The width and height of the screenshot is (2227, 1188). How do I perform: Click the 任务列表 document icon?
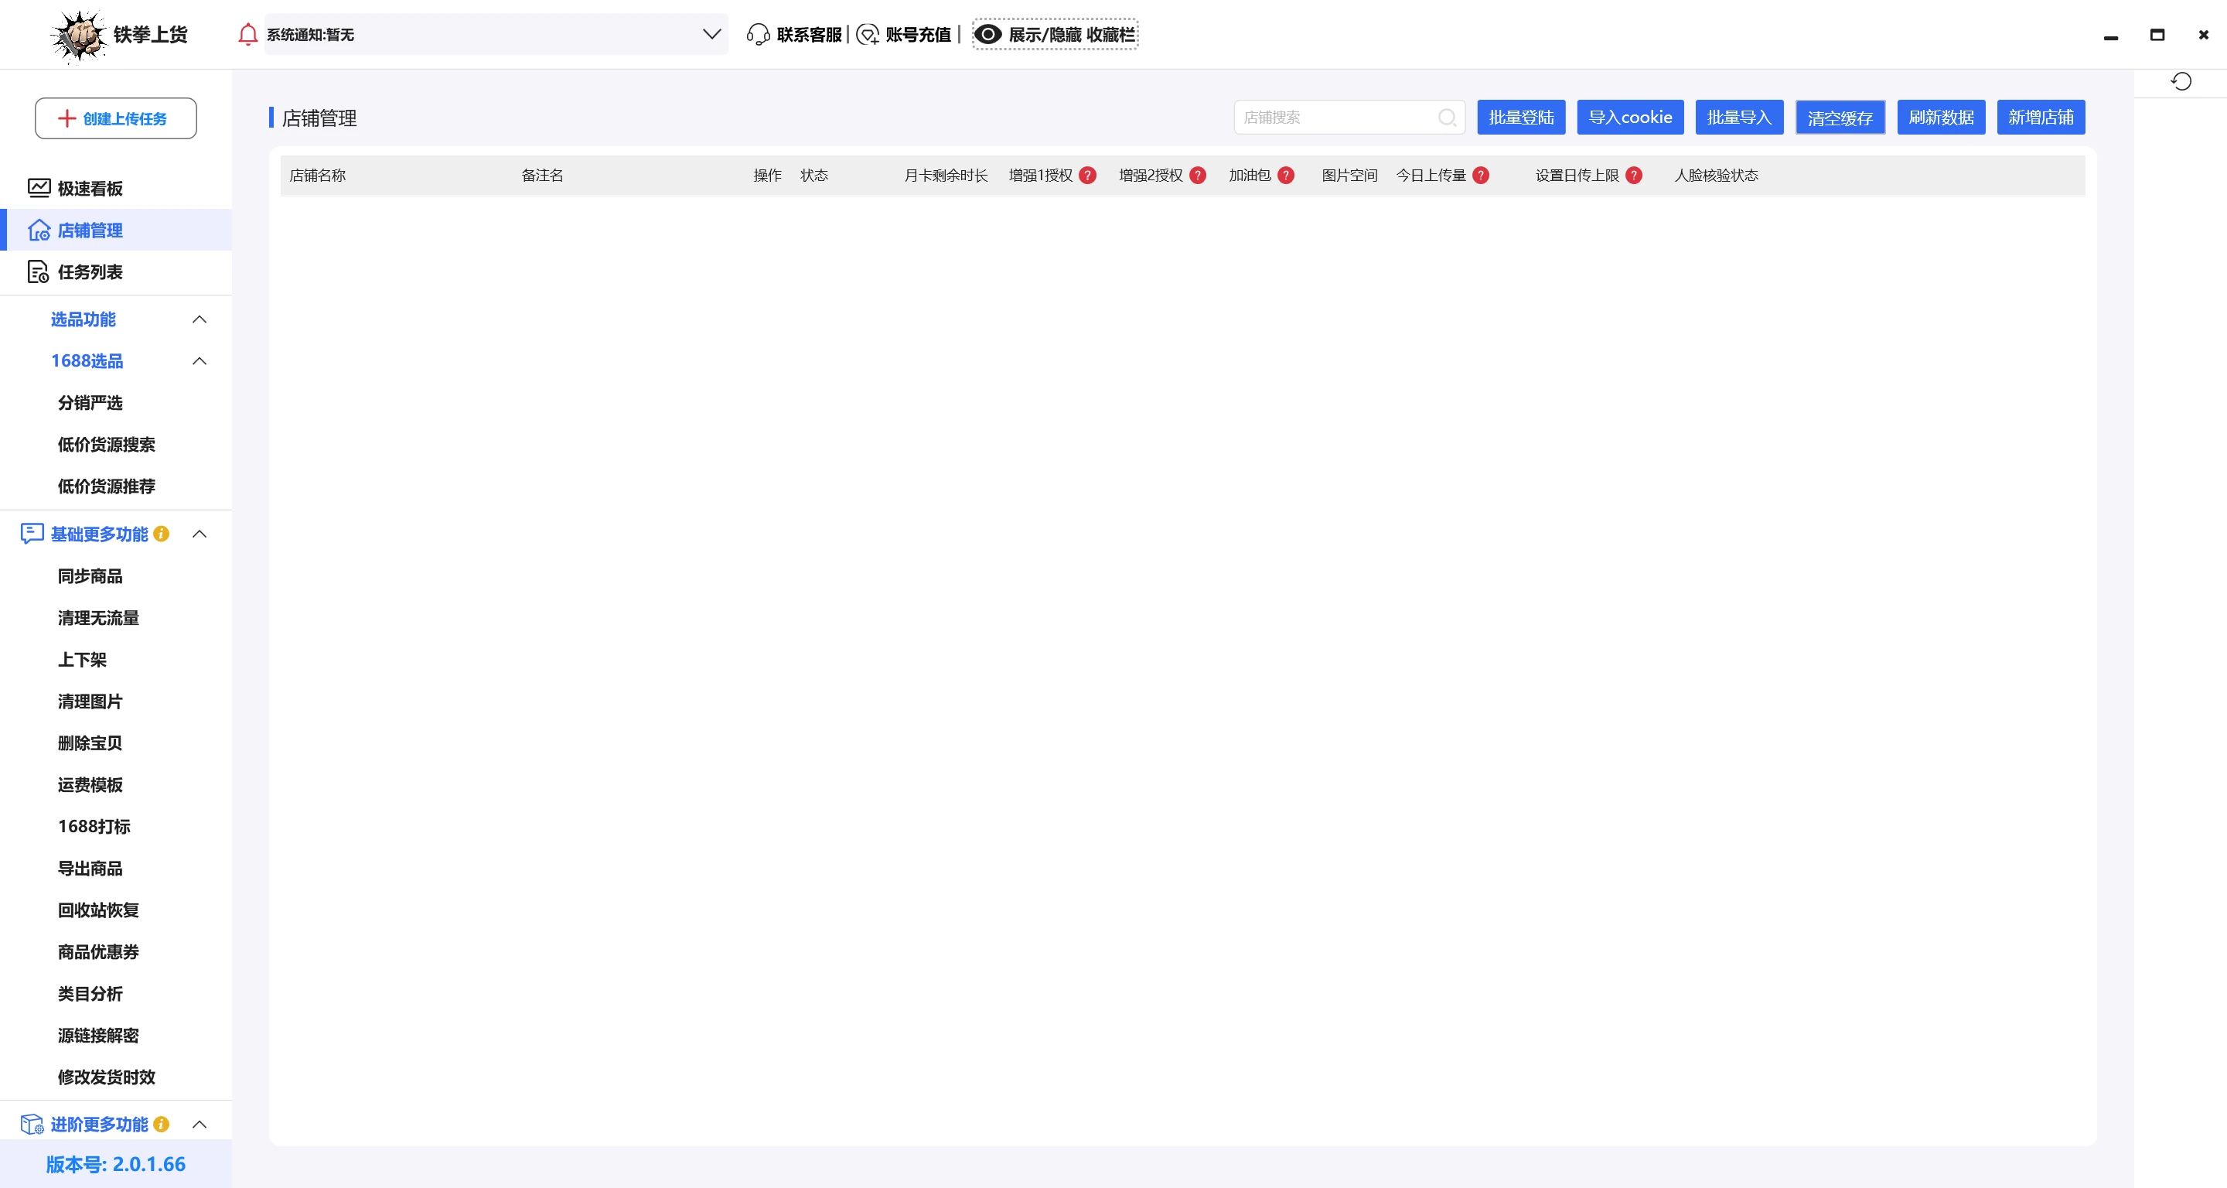pyautogui.click(x=39, y=272)
